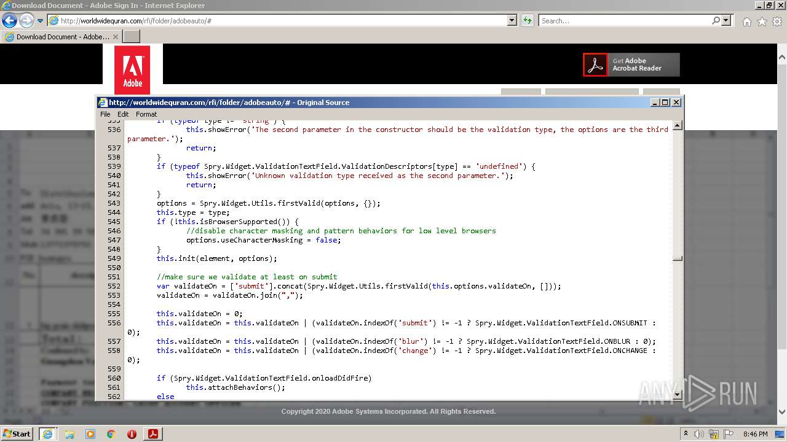Image resolution: width=787 pixels, height=442 pixels.
Task: Click the search magnifier icon
Action: point(716,20)
